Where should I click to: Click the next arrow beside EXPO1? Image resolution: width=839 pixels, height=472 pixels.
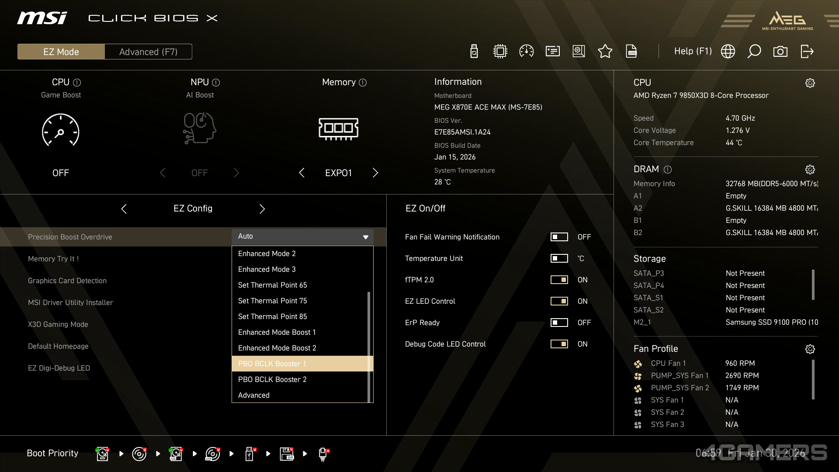pyautogui.click(x=375, y=173)
